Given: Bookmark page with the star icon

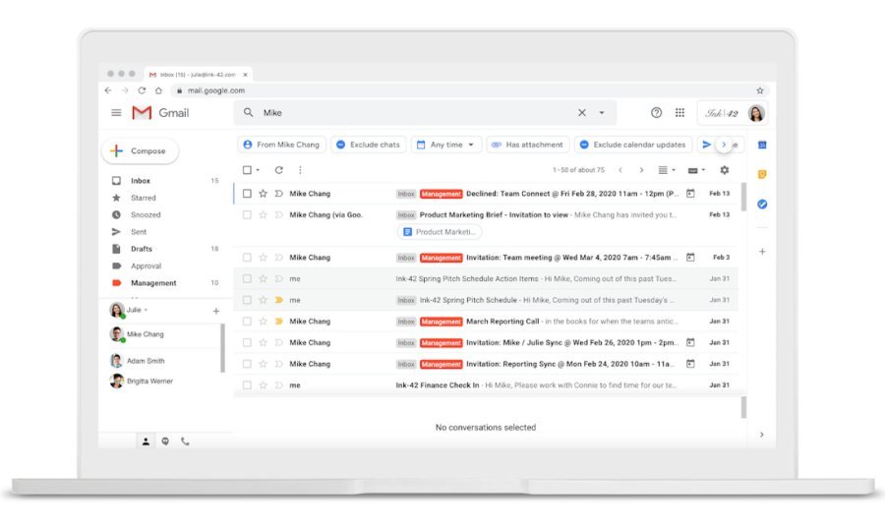Looking at the screenshot, I should [x=760, y=90].
